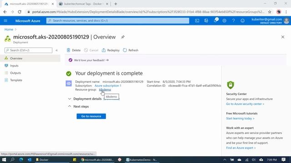Open the Edge browser from the taskbar

(x=21, y=160)
